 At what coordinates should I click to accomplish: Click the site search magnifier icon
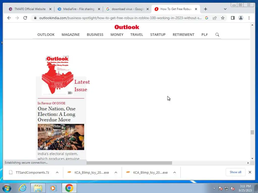[217, 35]
